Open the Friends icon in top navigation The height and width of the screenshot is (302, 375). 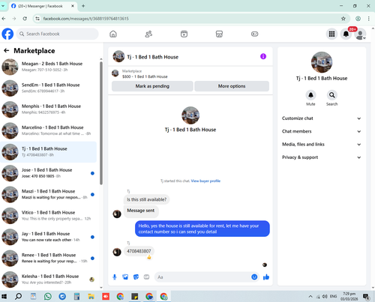click(x=148, y=34)
